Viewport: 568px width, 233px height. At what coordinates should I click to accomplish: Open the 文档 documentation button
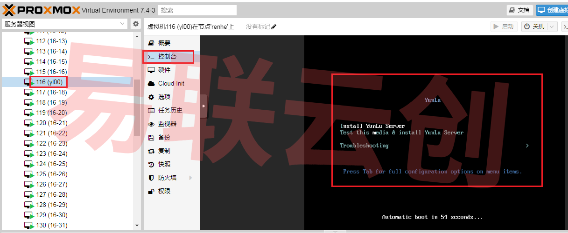coord(520,10)
